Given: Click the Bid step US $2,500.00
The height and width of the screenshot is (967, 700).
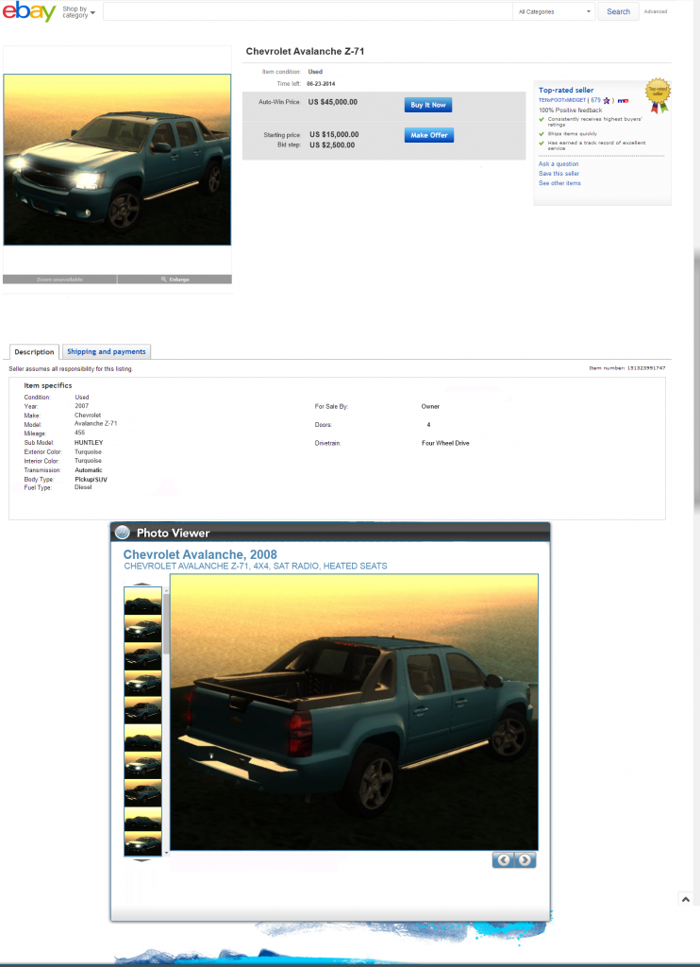Looking at the screenshot, I should 332,145.
